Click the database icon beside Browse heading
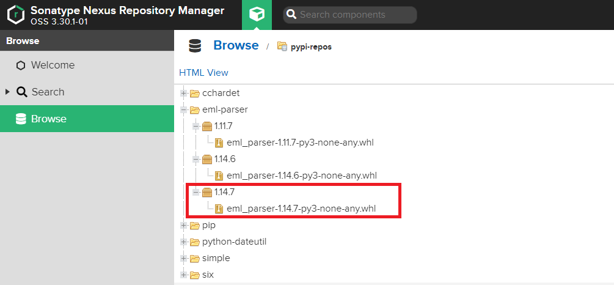This screenshot has width=614, height=285. pyautogui.click(x=195, y=46)
